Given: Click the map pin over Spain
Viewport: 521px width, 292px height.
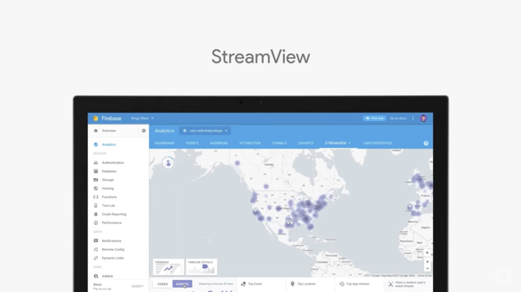Looking at the screenshot, I should [410, 206].
